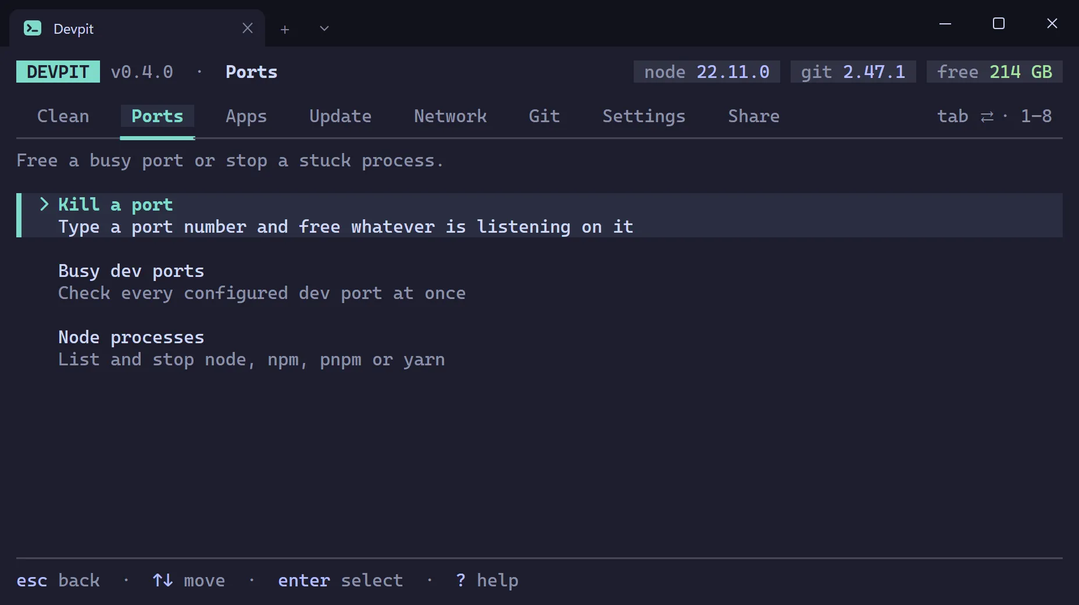Switch to the Network tab
Image resolution: width=1079 pixels, height=605 pixels.
point(451,116)
